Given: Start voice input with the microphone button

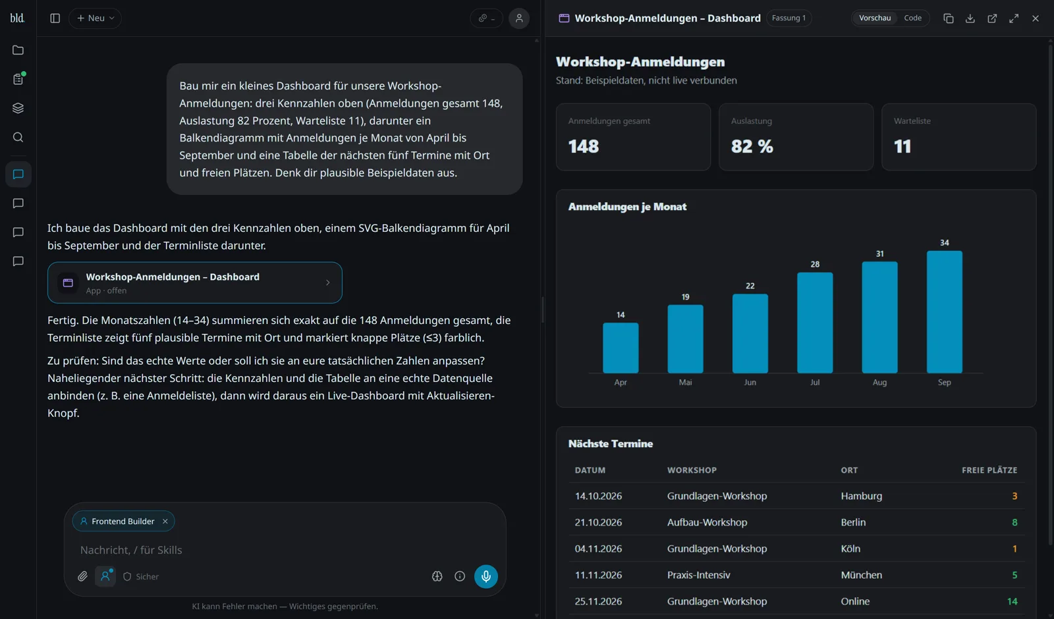Looking at the screenshot, I should click(486, 577).
